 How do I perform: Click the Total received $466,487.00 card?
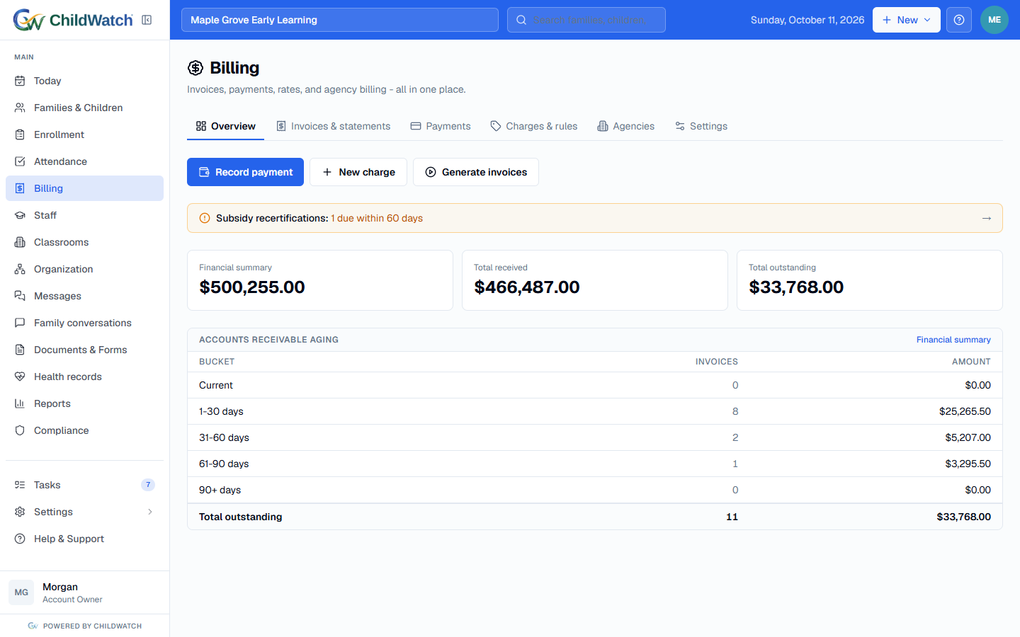point(595,280)
